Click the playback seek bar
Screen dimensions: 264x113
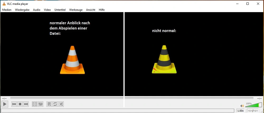(x=132, y=98)
